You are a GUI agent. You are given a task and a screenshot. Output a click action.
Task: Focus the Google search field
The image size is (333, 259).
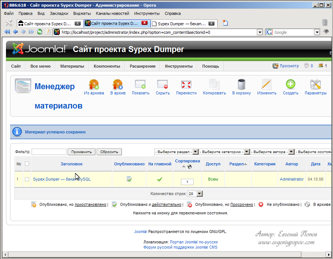click(x=293, y=32)
